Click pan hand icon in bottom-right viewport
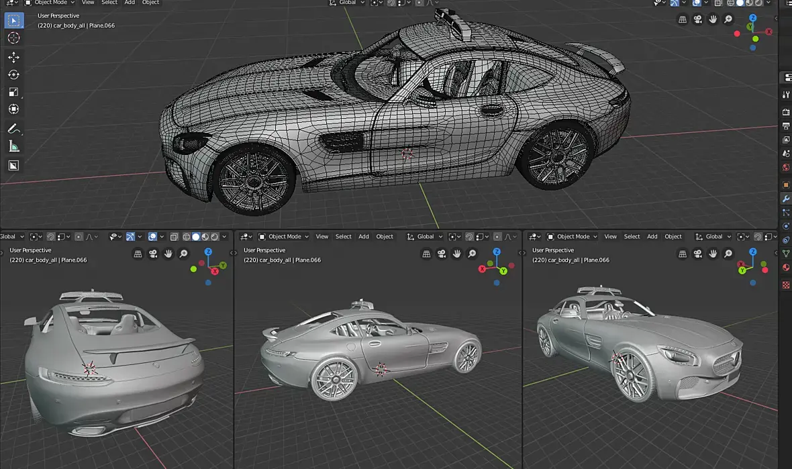Screen dimensions: 792x469 point(713,254)
